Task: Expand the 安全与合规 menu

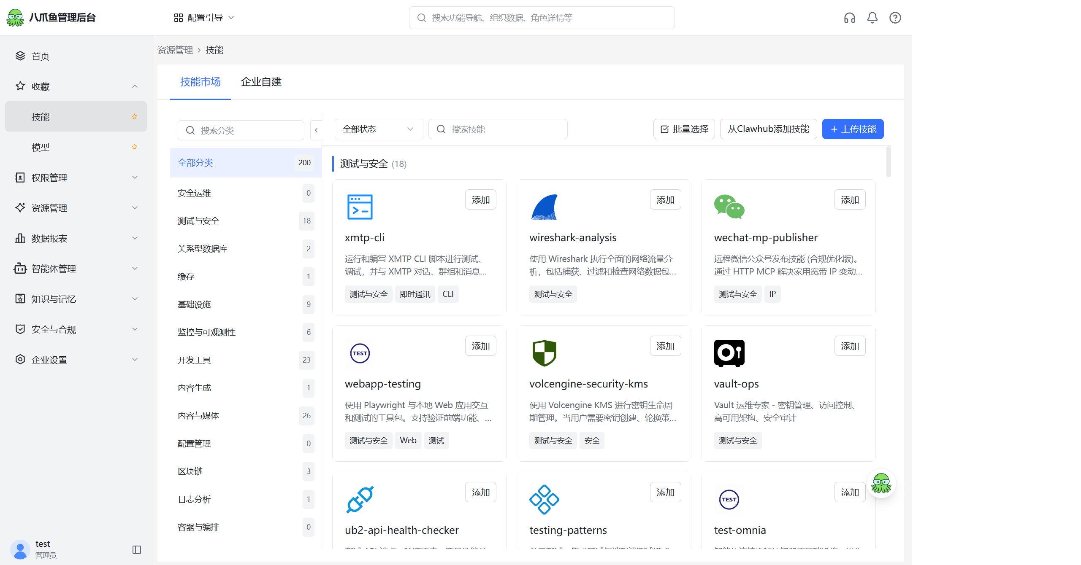Action: 135,329
